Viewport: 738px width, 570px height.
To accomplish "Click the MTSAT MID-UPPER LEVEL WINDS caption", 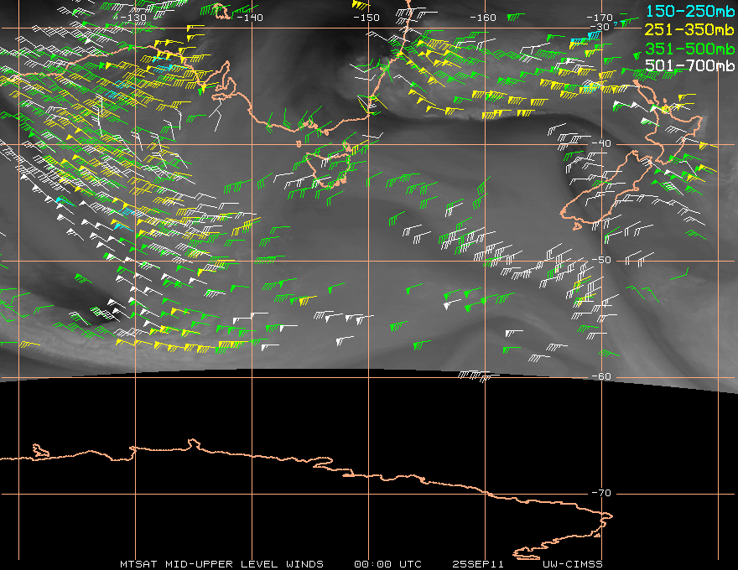I will 221,564.
